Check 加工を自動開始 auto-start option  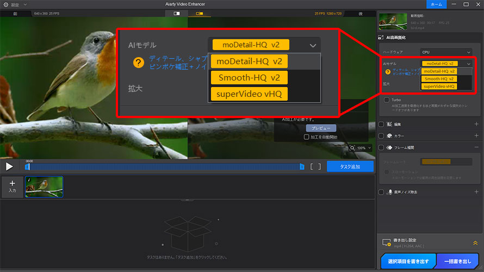(x=307, y=137)
